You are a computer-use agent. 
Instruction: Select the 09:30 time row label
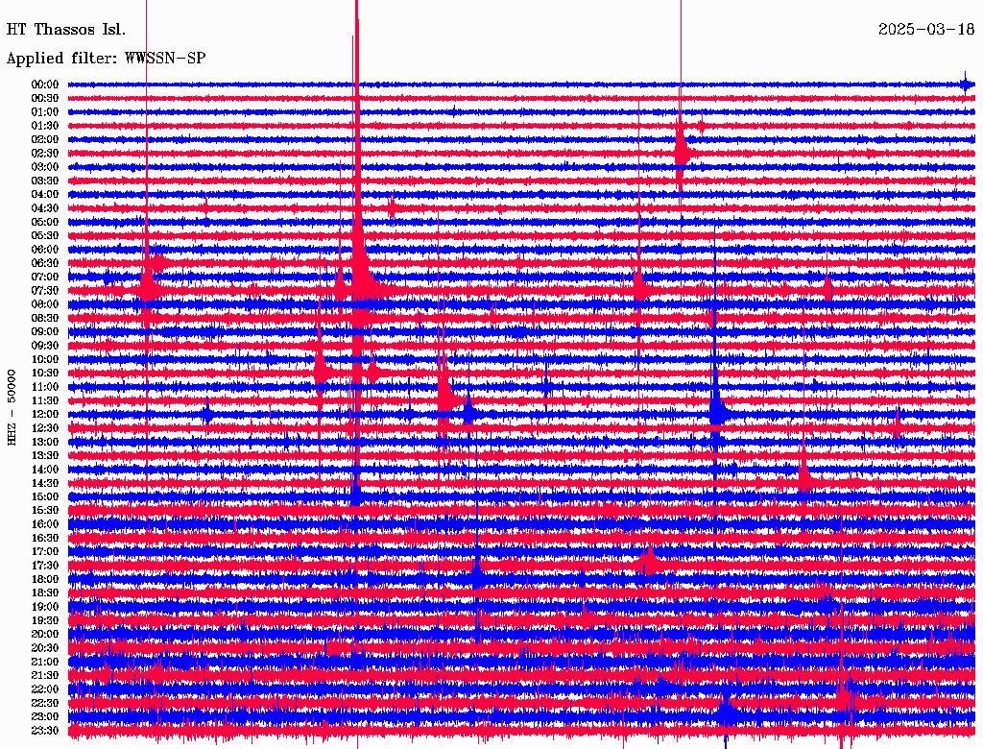tap(45, 346)
